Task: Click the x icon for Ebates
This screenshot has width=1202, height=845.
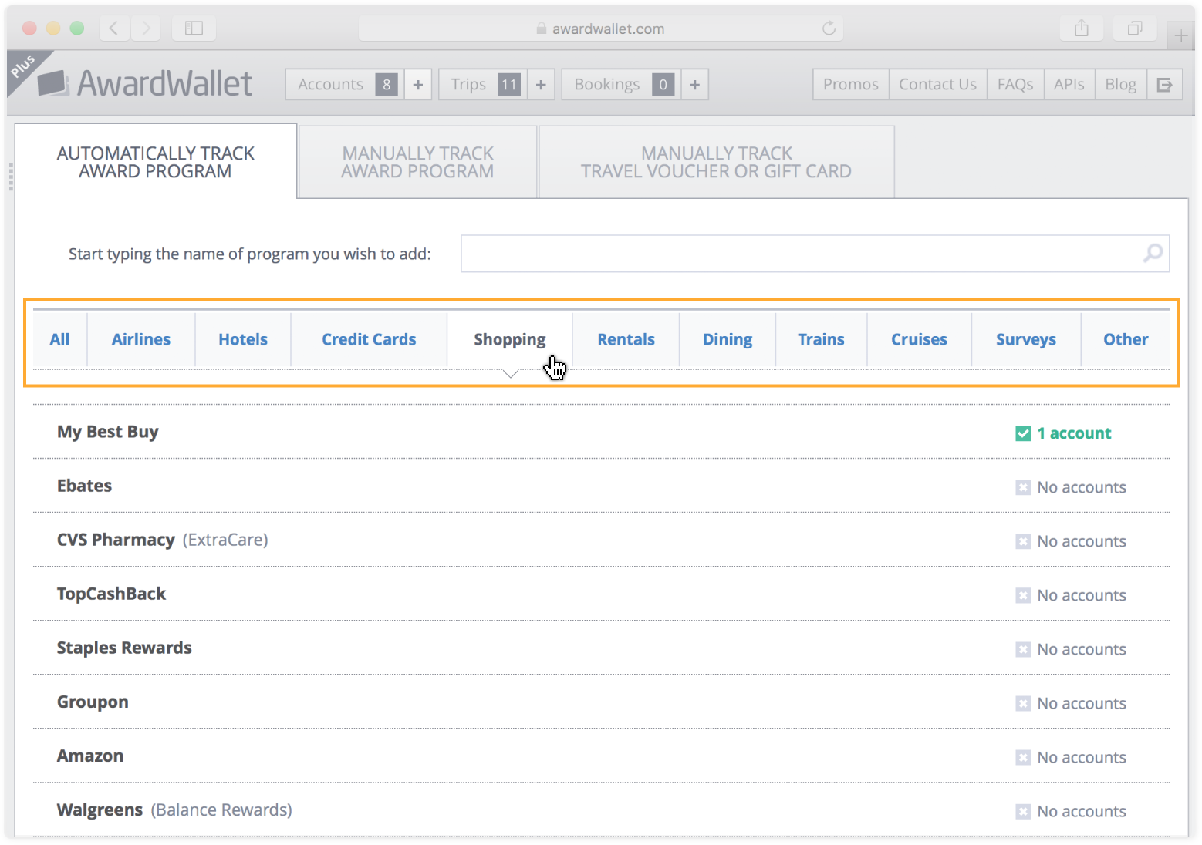Action: [x=1023, y=487]
